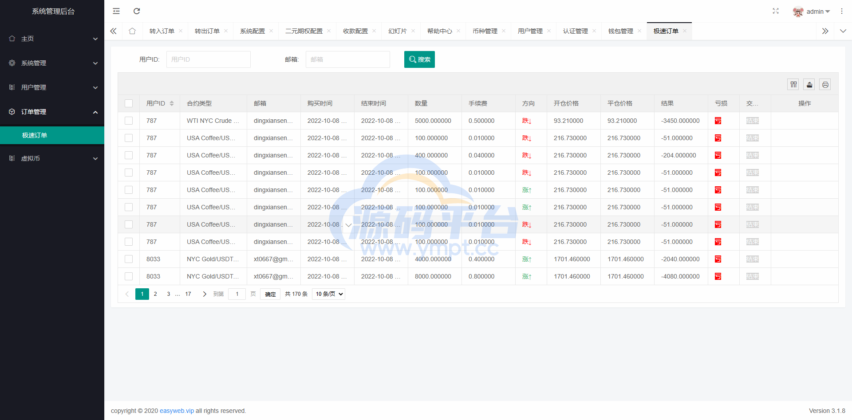Check the WTI NYC Crude row checkbox
The width and height of the screenshot is (852, 420).
(x=129, y=121)
